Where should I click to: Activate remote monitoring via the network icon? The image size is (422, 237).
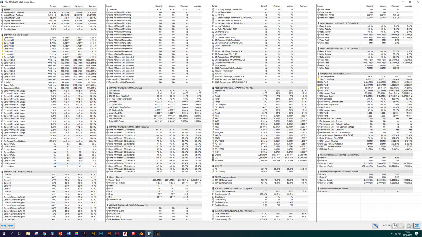(376, 226)
